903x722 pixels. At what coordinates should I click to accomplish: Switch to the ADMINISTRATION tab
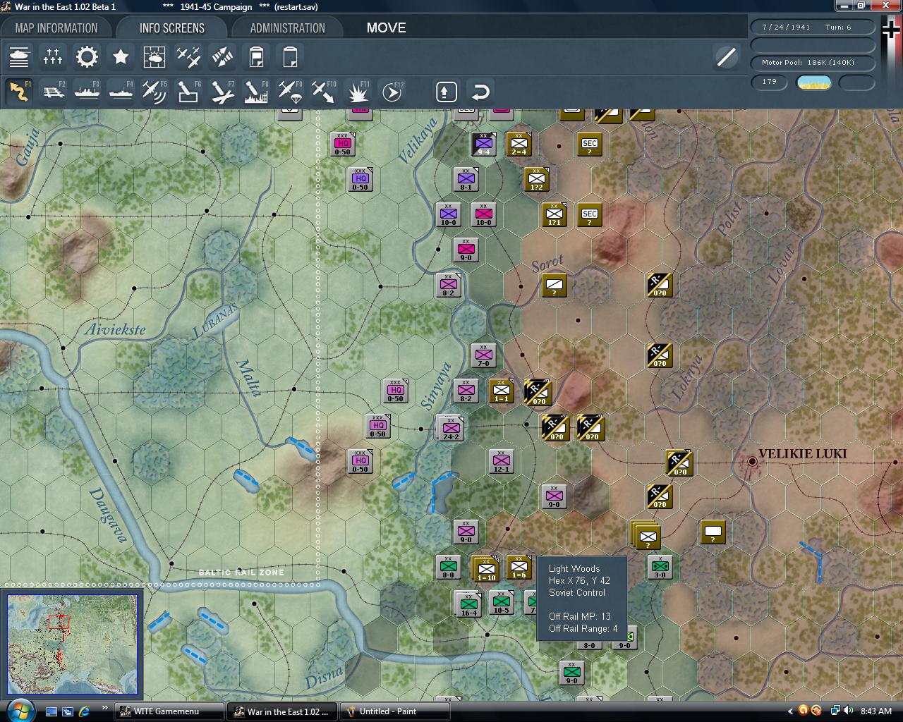(x=287, y=28)
